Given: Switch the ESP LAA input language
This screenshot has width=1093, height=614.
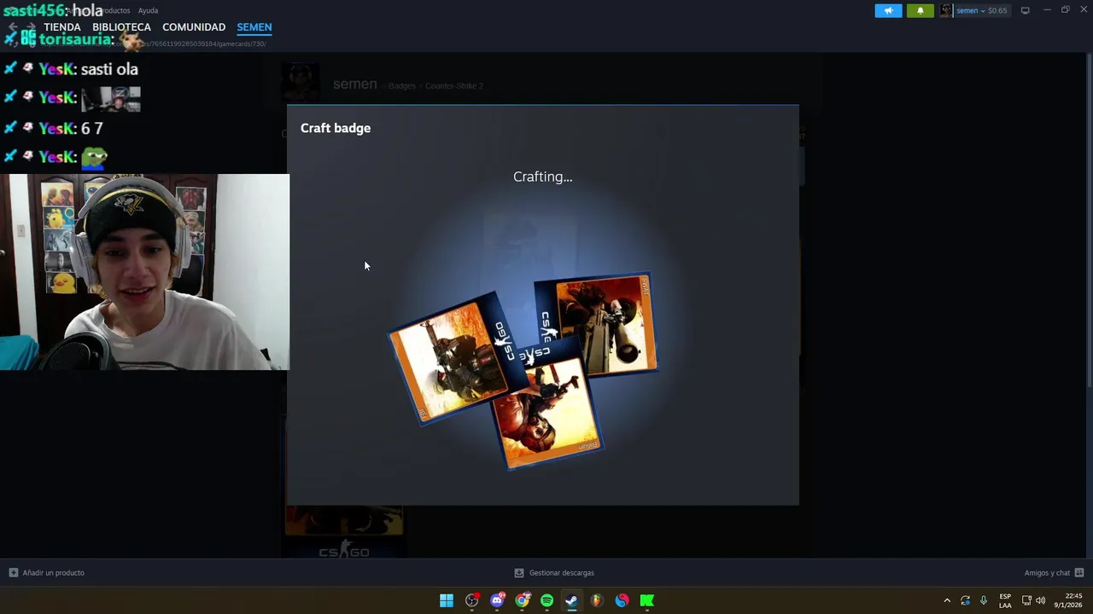Looking at the screenshot, I should [1005, 600].
